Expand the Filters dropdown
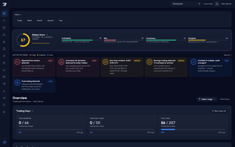 (18, 15)
